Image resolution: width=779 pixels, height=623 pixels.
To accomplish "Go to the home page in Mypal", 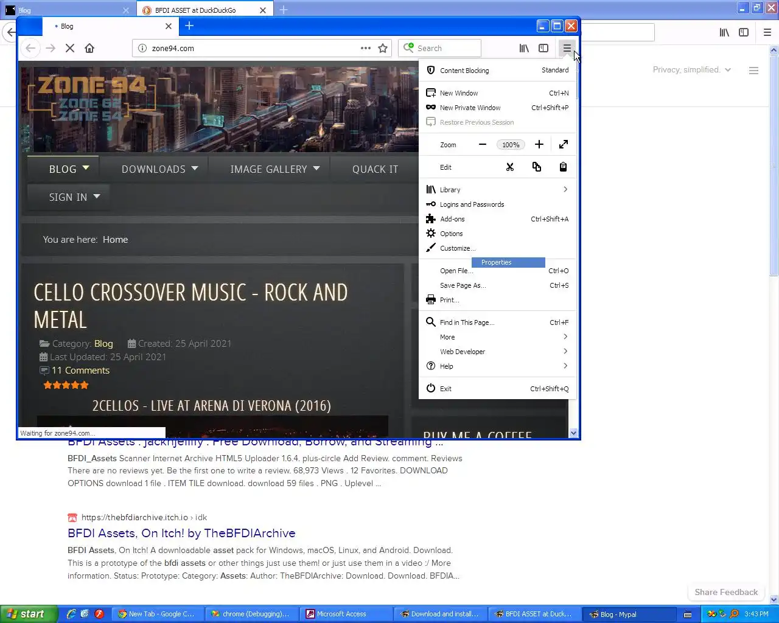I will tap(89, 48).
